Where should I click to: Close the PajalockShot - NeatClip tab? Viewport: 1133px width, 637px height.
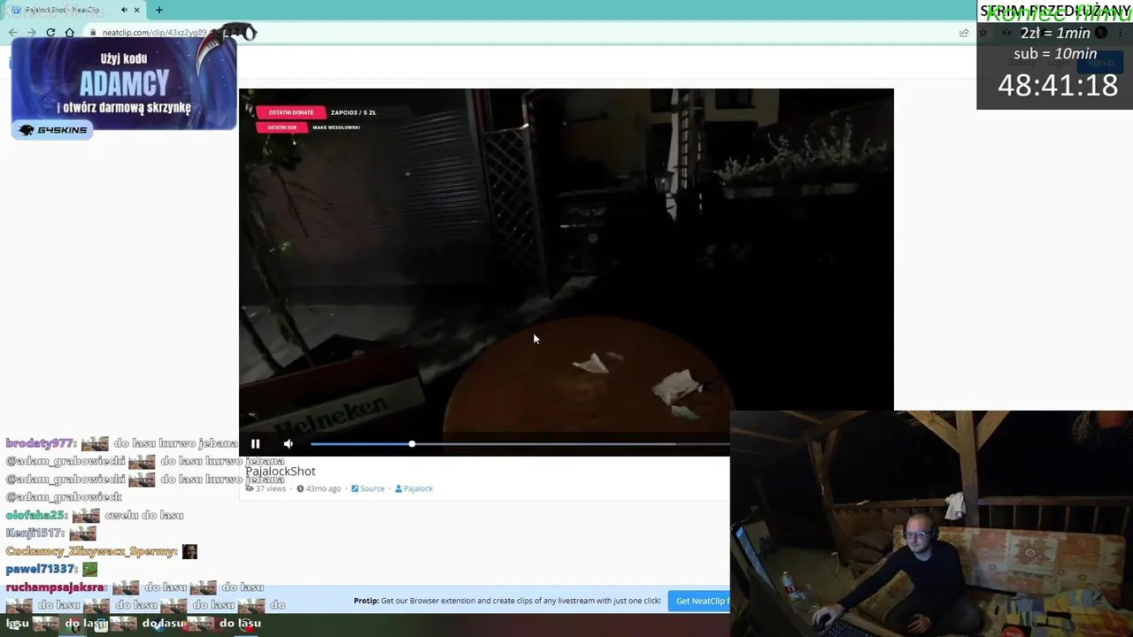(x=136, y=10)
